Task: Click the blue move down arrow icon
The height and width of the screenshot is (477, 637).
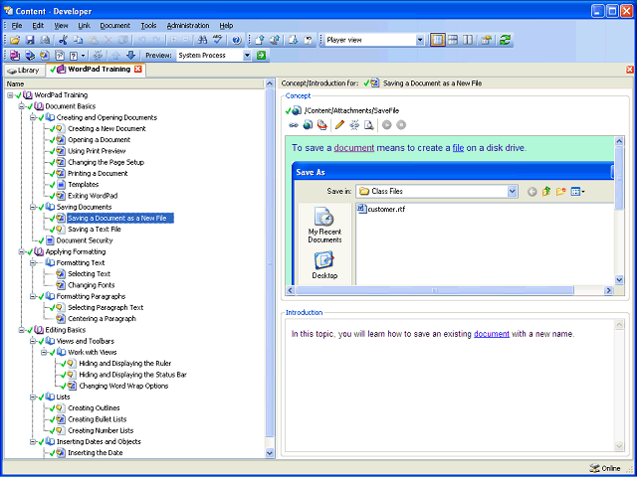Action: pyautogui.click(x=130, y=56)
